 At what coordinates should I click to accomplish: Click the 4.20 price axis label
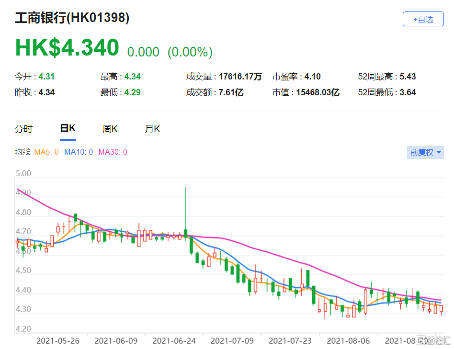(x=23, y=329)
